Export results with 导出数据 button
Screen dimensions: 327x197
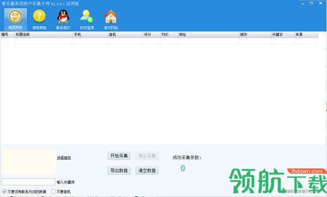pos(119,170)
